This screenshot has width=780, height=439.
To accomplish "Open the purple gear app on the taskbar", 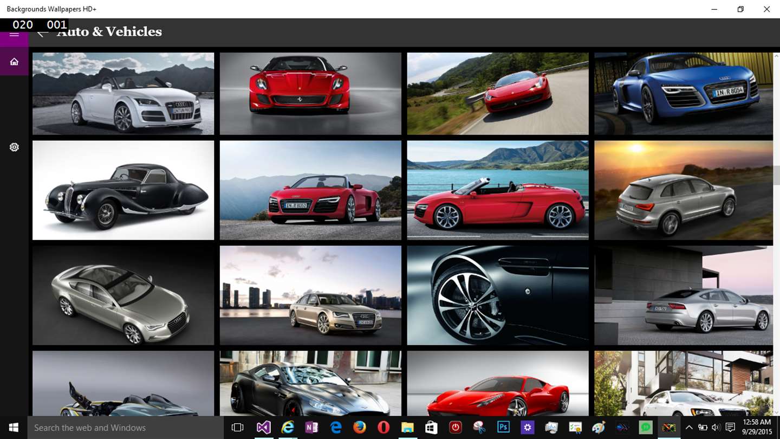I will tap(527, 428).
